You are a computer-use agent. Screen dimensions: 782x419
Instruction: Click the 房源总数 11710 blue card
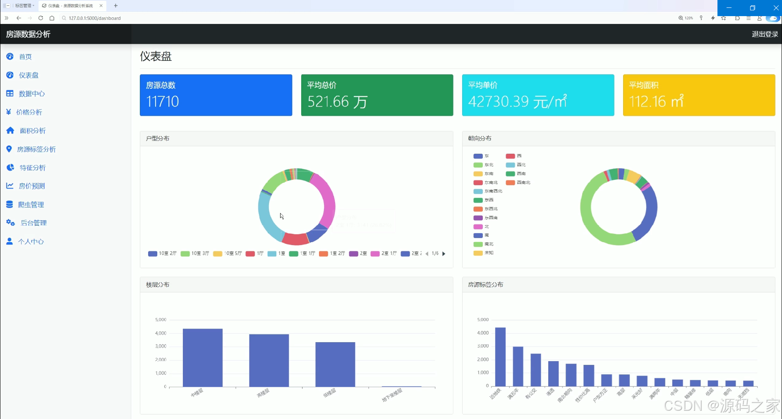coord(216,95)
